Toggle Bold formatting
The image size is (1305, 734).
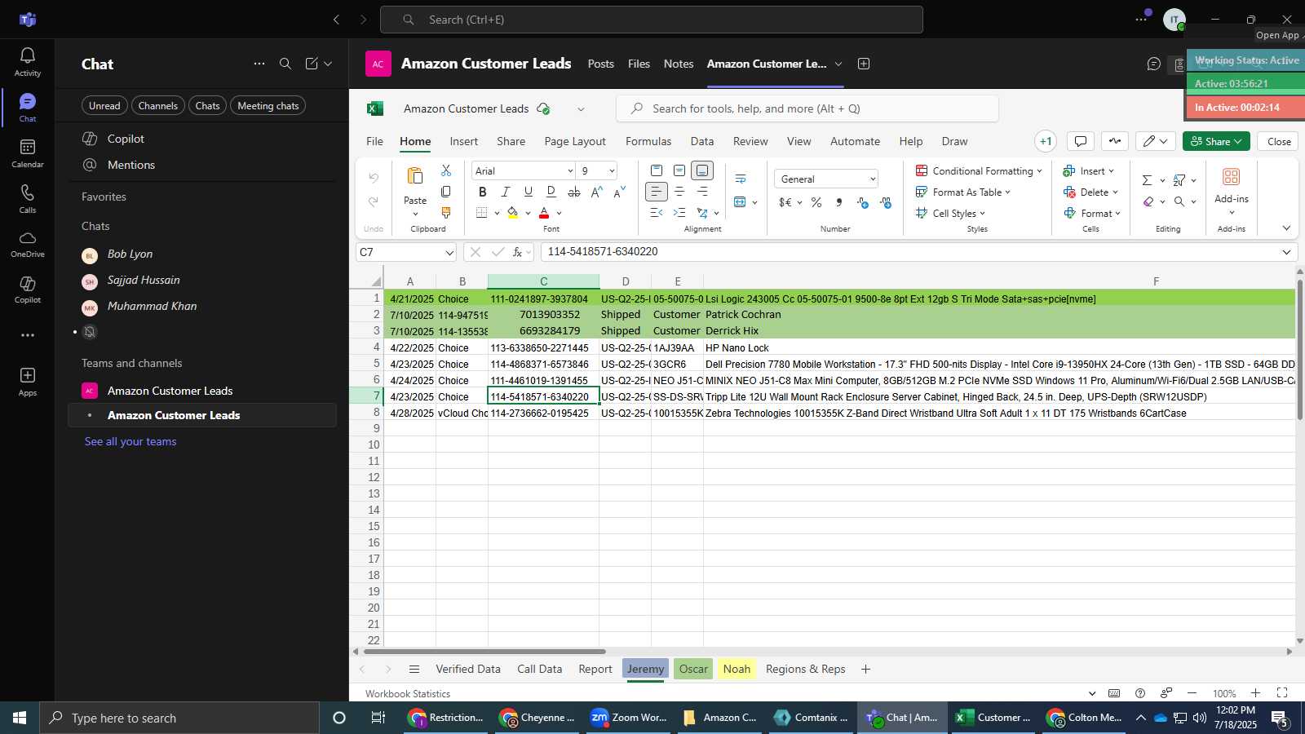tap(482, 192)
